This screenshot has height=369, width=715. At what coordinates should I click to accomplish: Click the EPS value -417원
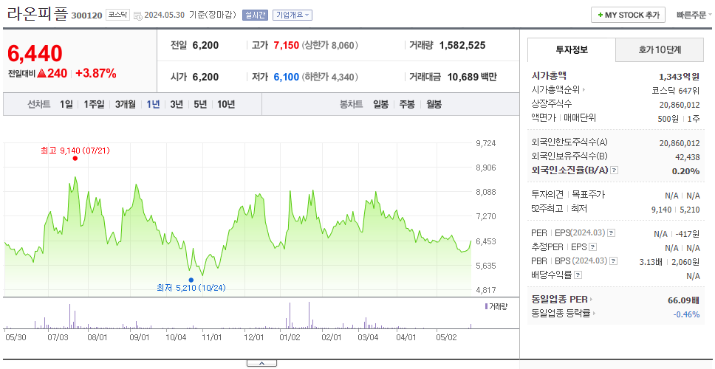[687, 234]
